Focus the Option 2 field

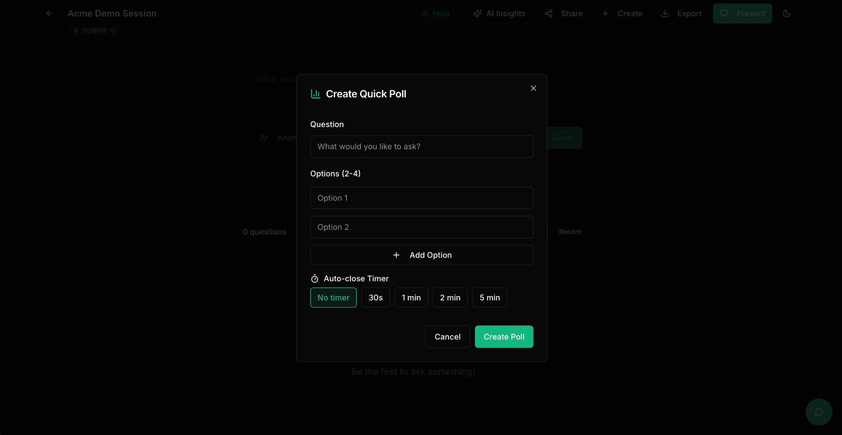(x=421, y=227)
